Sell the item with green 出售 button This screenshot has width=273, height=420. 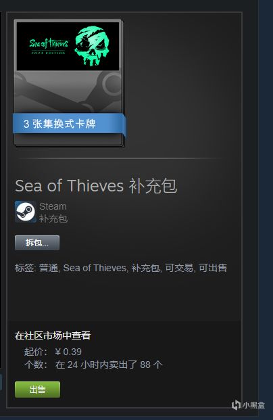(x=37, y=390)
